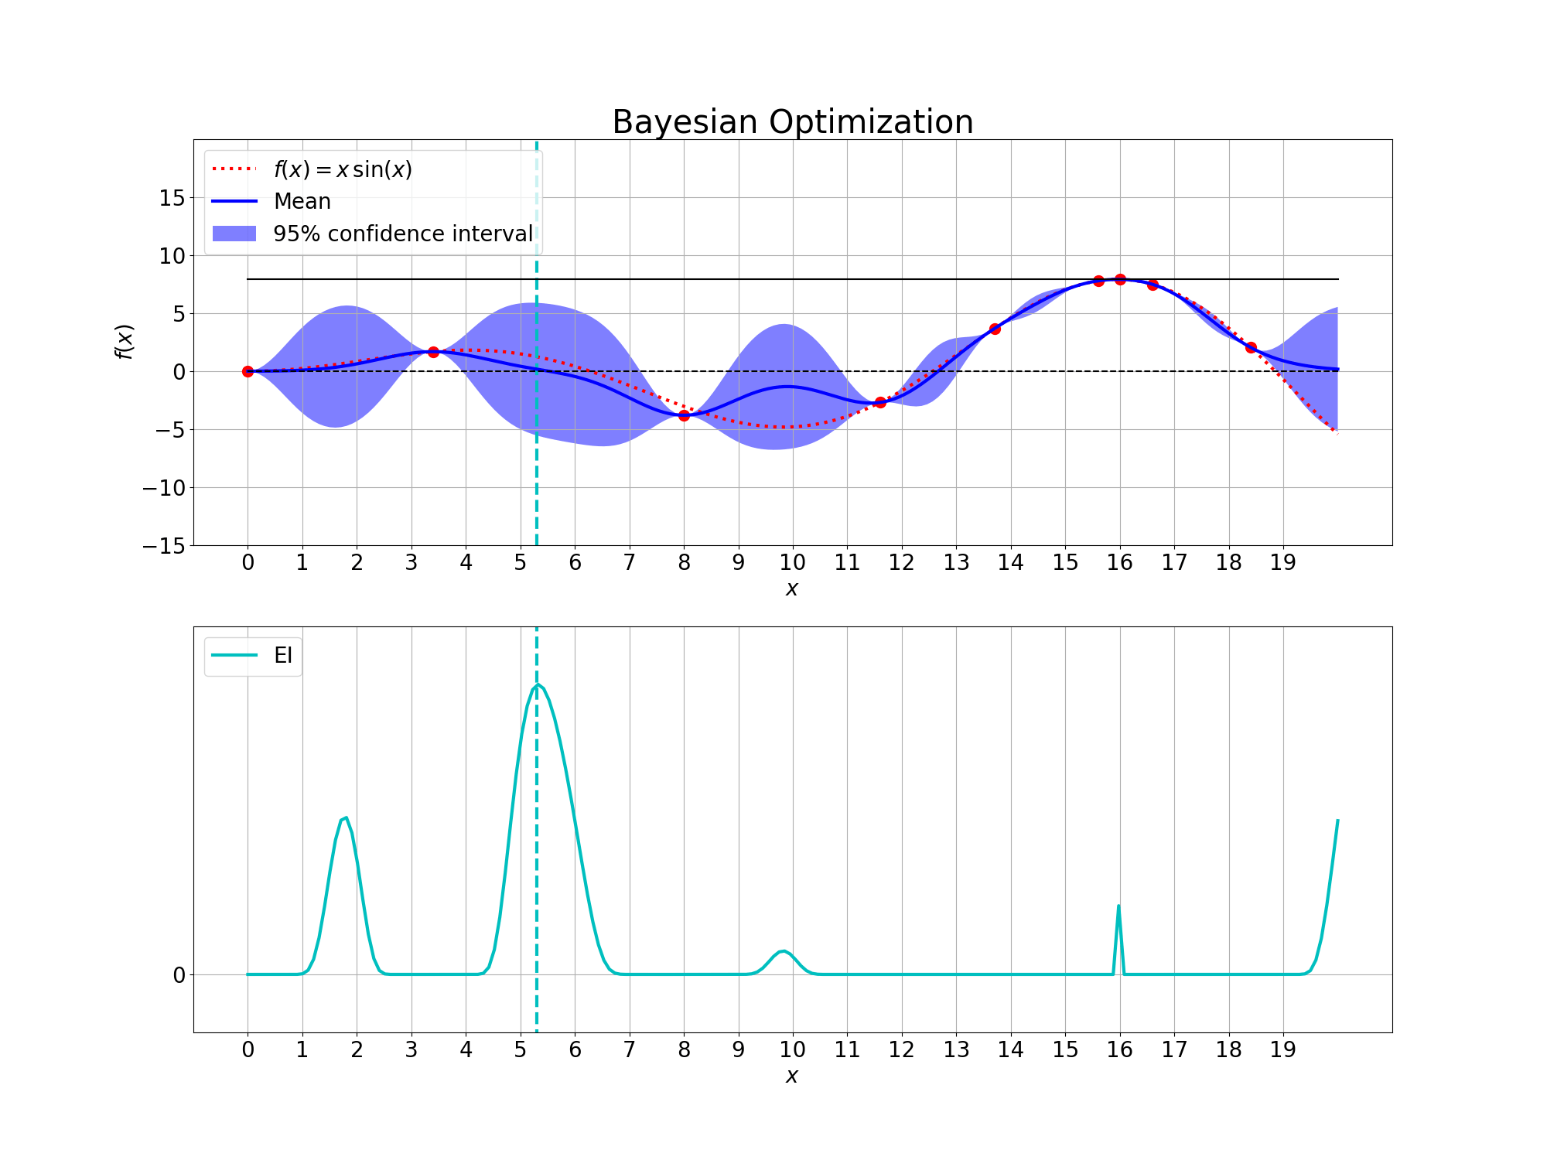Click the EI peak near x=1.8
Image resolution: width=1547 pixels, height=1160 pixels.
(x=345, y=818)
